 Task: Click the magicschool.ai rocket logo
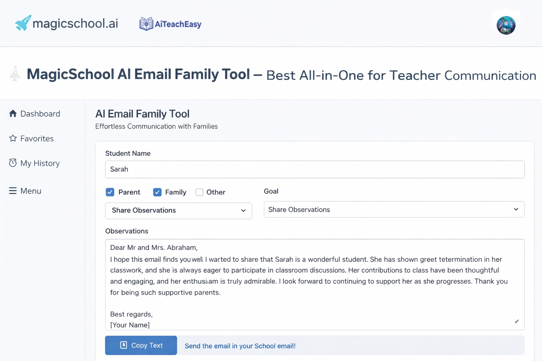pos(23,23)
